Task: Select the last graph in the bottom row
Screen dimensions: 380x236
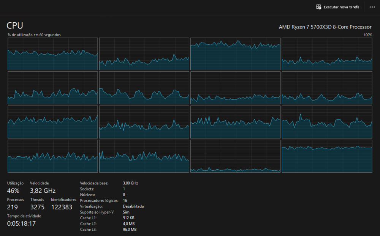Action: pos(327,156)
